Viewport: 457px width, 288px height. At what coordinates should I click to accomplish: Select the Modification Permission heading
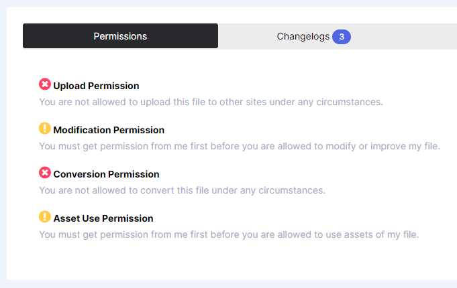pyautogui.click(x=109, y=130)
